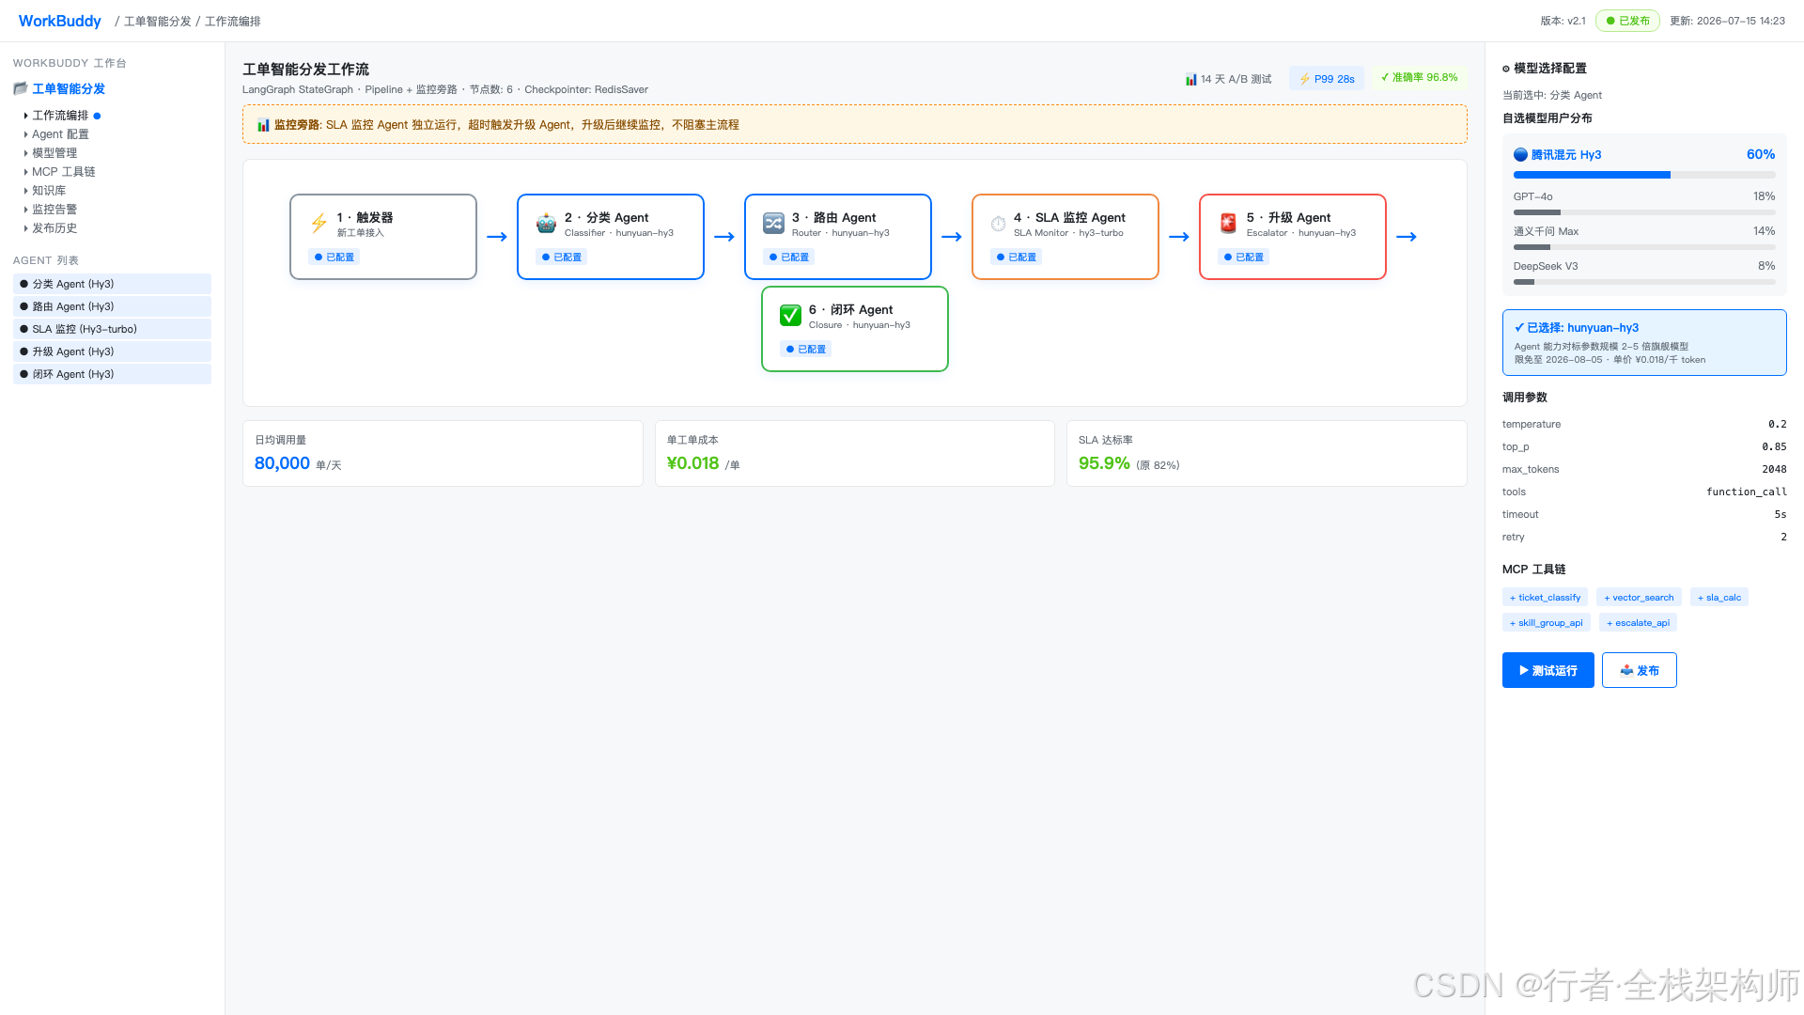Image resolution: width=1804 pixels, height=1015 pixels.
Task: Click 工单智能分发 in the breadcrumb
Action: click(x=157, y=21)
